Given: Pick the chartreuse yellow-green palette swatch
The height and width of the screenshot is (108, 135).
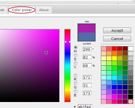Looking at the screenshot, I should 114,63.
